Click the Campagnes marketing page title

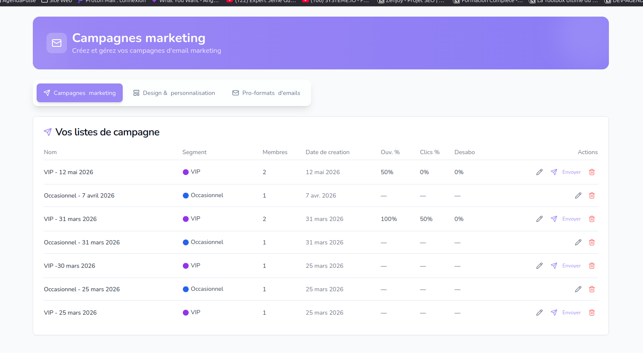pyautogui.click(x=139, y=38)
